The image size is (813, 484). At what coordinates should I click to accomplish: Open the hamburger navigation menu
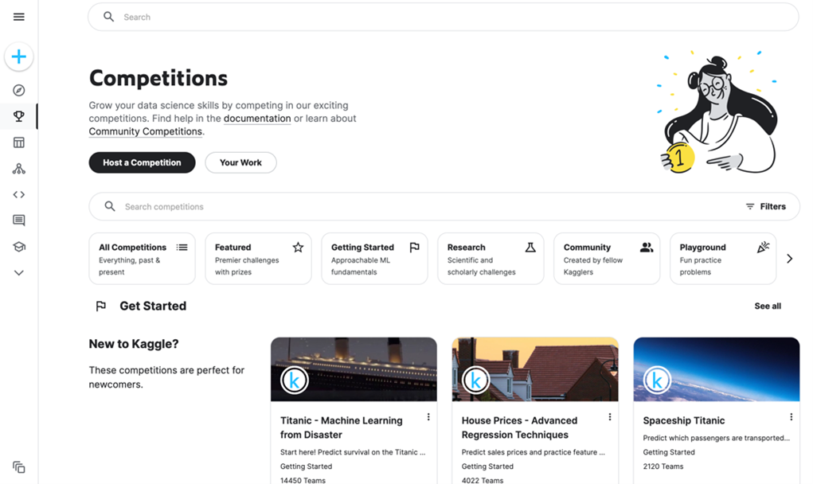[19, 17]
